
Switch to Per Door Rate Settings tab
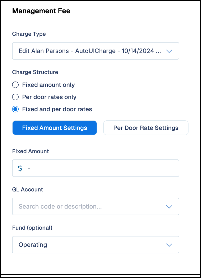[x=146, y=128]
